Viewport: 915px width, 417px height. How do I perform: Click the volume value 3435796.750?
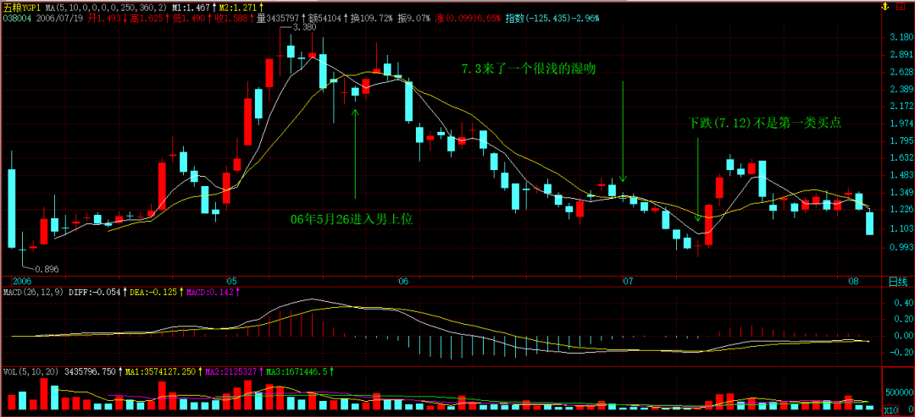tap(91, 371)
